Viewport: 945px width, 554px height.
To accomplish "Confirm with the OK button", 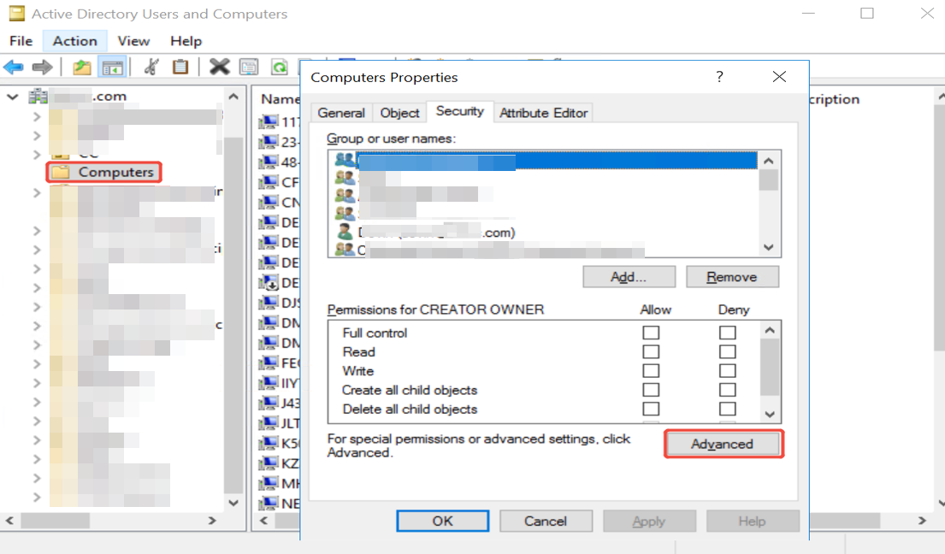I will (x=442, y=521).
